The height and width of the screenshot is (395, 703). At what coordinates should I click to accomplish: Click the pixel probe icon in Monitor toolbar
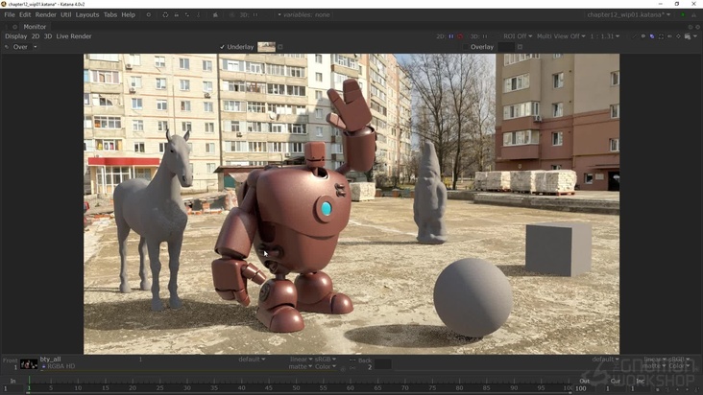pos(642,36)
